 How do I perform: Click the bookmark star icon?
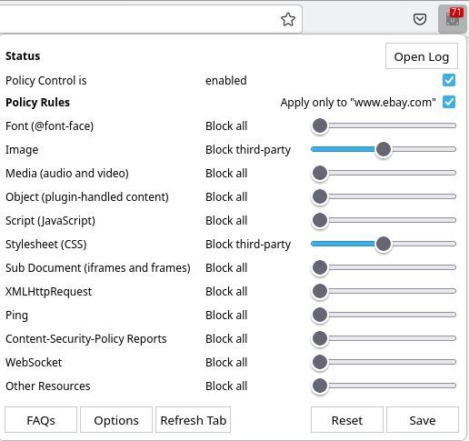(288, 19)
